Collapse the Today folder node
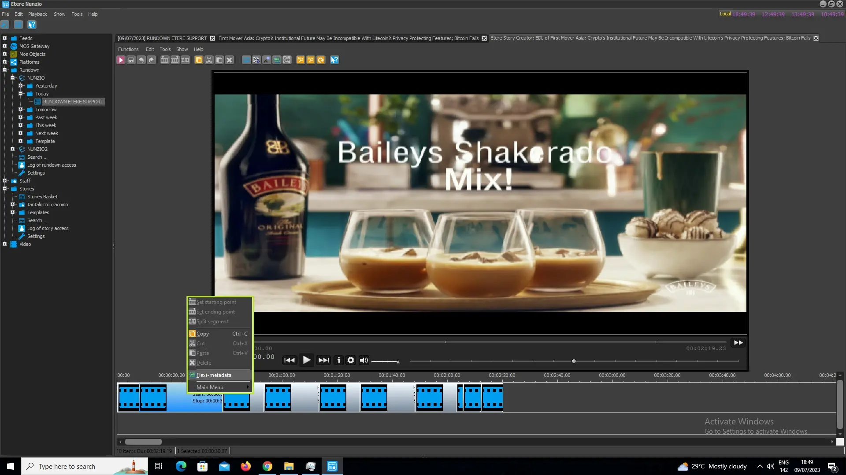 click(x=21, y=94)
